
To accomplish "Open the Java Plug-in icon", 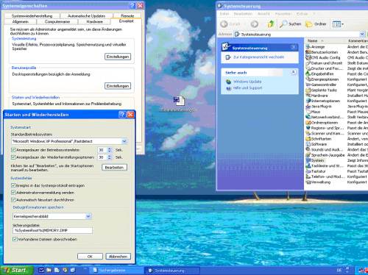I will tap(308, 106).
